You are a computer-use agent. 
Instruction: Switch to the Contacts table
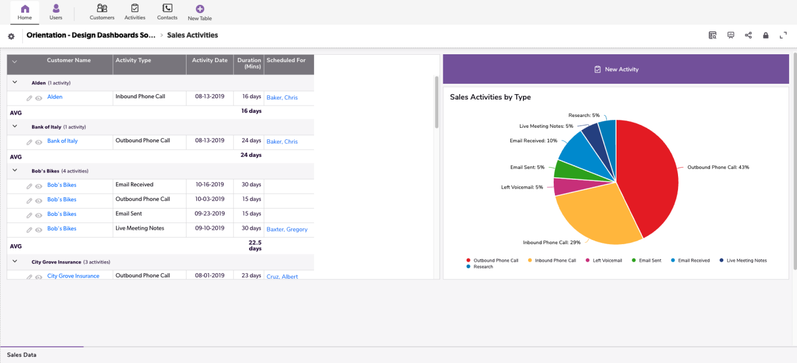tap(167, 12)
